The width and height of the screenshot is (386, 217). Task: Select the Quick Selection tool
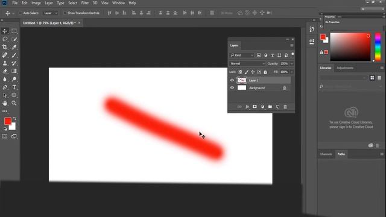point(14,39)
